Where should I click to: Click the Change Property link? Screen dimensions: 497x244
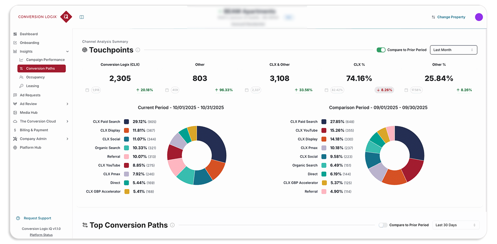(451, 17)
